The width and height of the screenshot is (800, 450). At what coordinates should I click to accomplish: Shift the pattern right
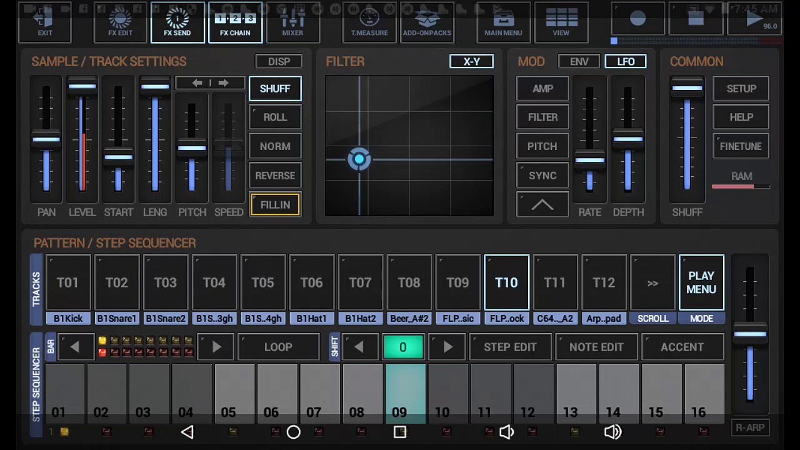tap(448, 347)
